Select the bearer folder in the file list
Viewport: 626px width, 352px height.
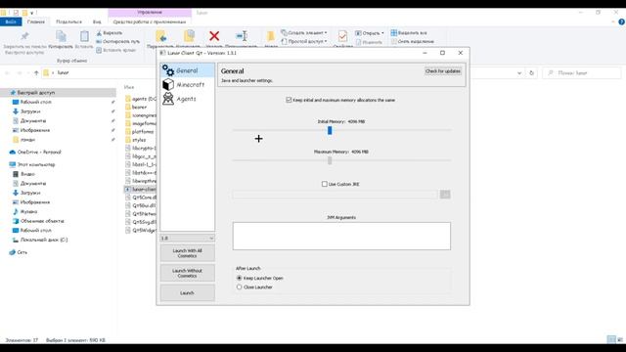[x=139, y=107]
